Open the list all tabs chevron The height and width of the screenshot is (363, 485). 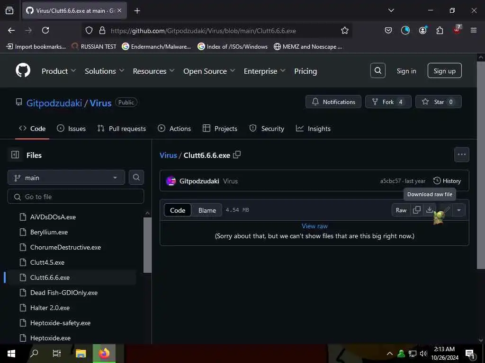[x=391, y=10]
